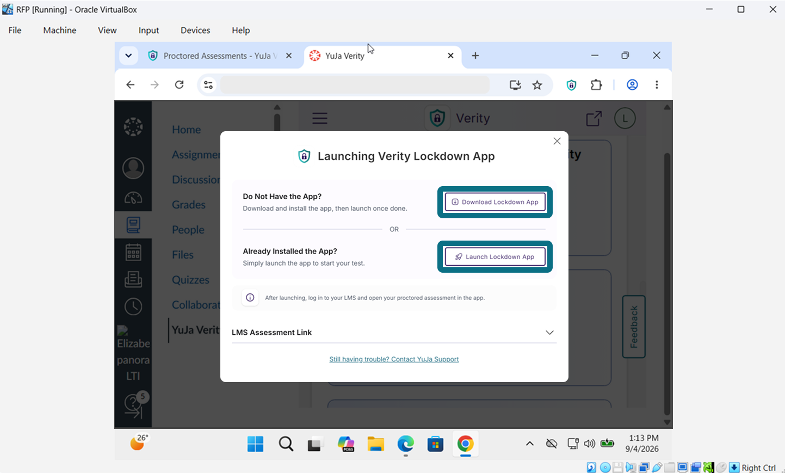Click install app icon in address bar

click(515, 84)
